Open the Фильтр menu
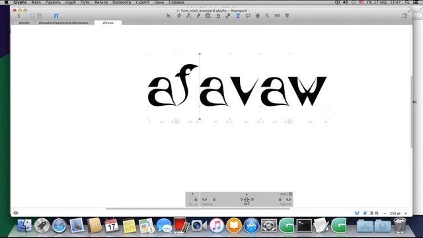 point(101,3)
